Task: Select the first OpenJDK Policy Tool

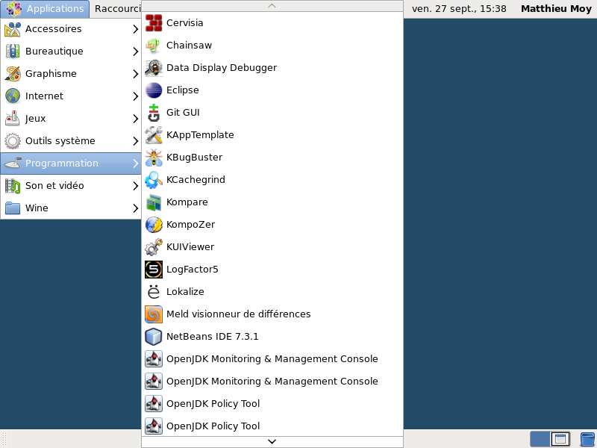Action: coord(272,404)
